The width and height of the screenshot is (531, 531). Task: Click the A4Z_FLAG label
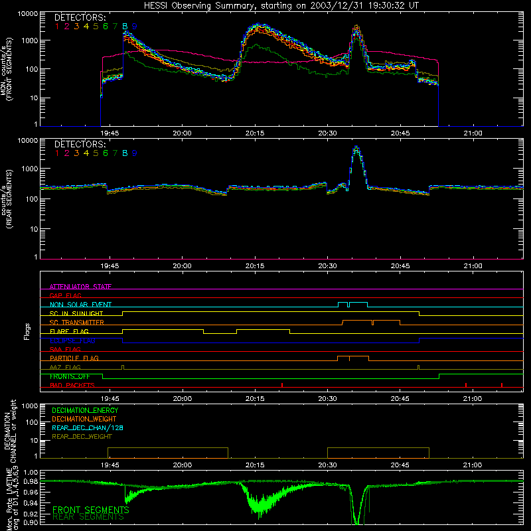click(65, 367)
